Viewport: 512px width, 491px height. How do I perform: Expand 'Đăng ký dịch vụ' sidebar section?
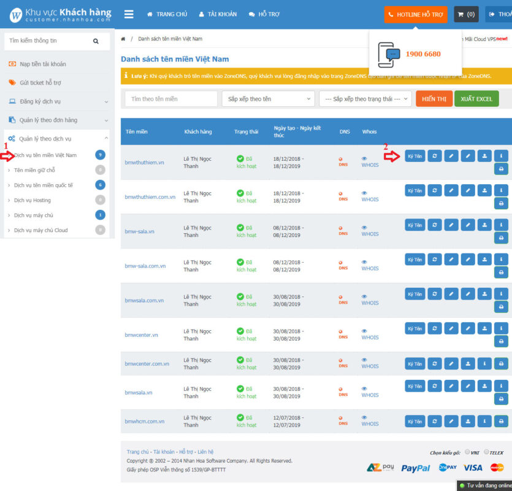pyautogui.click(x=58, y=101)
